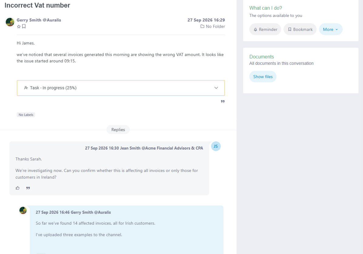Click Gerry Smith's avatar on the 16:46 reply
Viewport: 363px width, 254px height.
pos(23,210)
